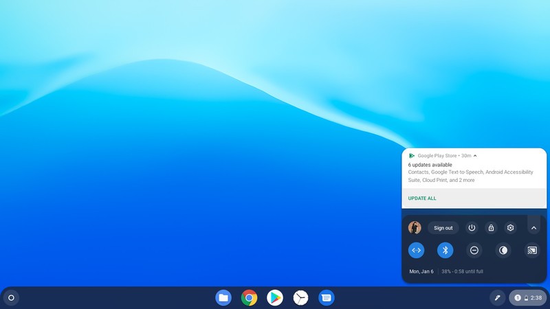Click the Sign out button

coord(443,228)
